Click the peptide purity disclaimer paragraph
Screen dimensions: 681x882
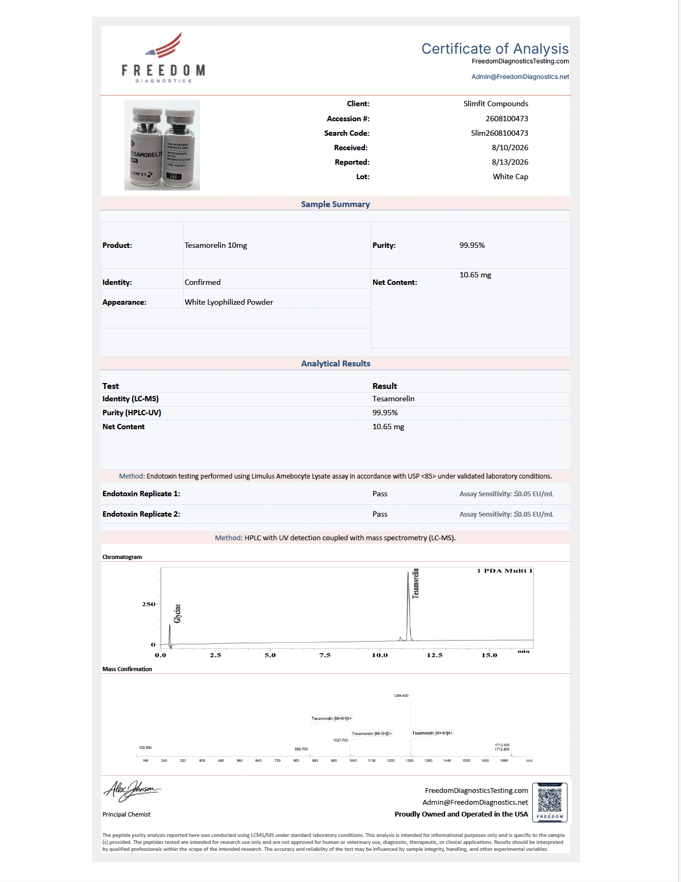tap(334, 842)
